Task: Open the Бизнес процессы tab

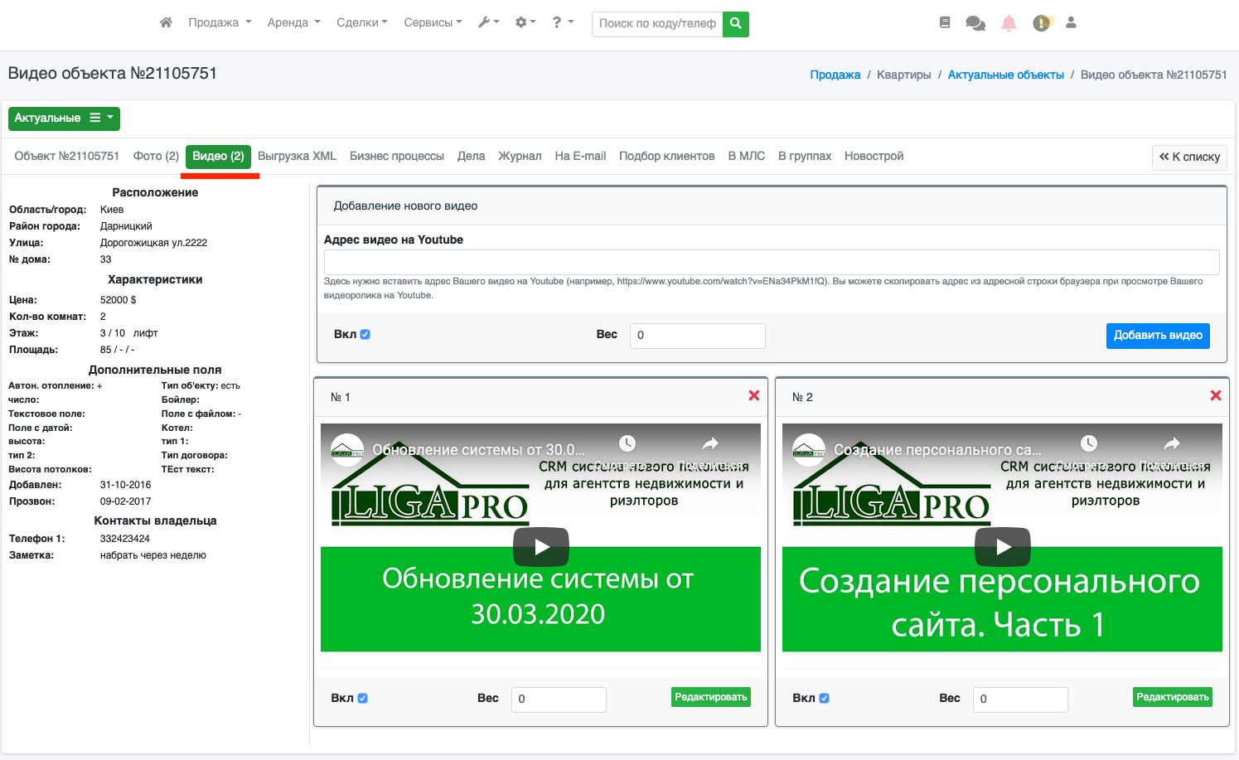Action: coord(396,156)
